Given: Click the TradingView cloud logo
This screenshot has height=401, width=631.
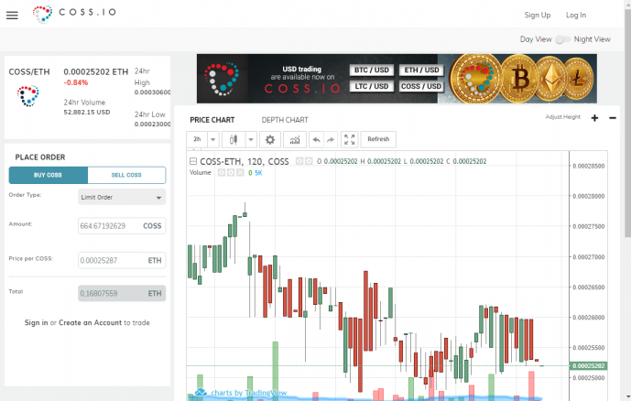Looking at the screenshot, I should [x=201, y=392].
